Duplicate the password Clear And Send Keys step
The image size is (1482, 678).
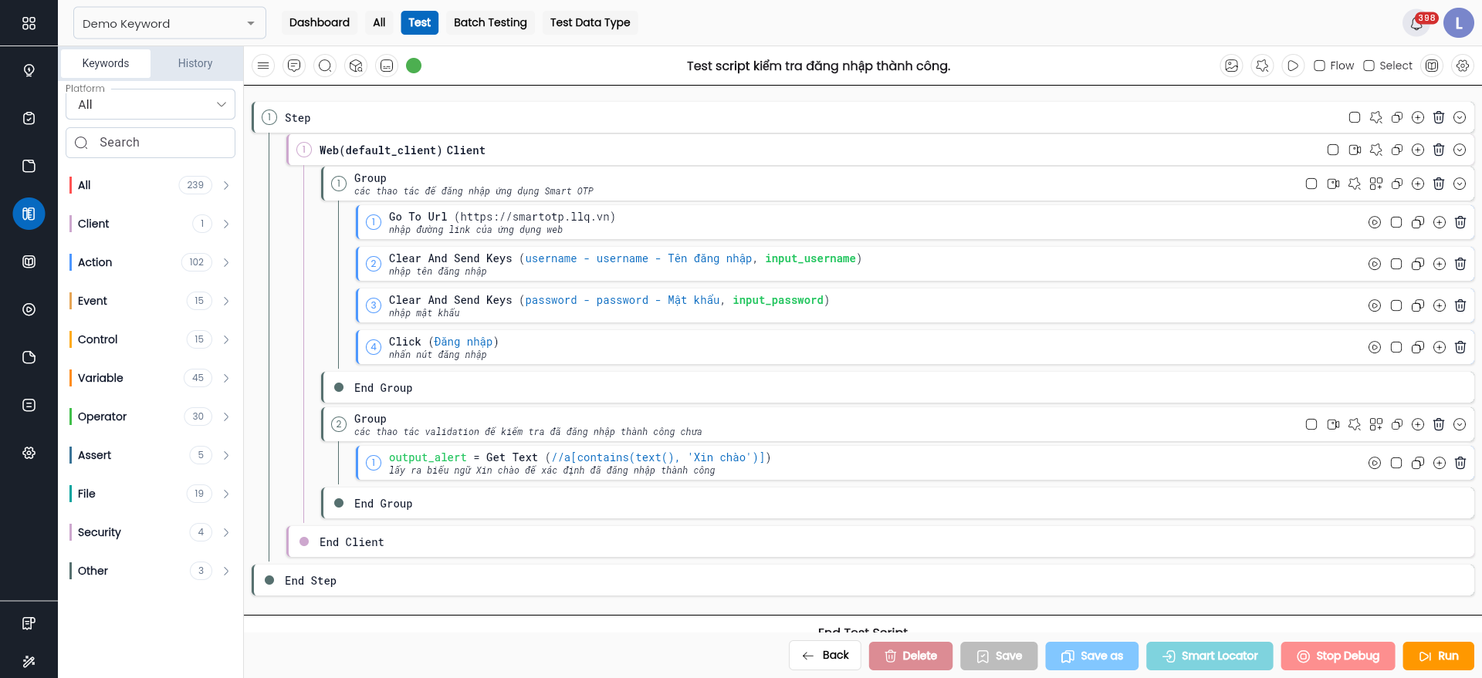coord(1418,305)
